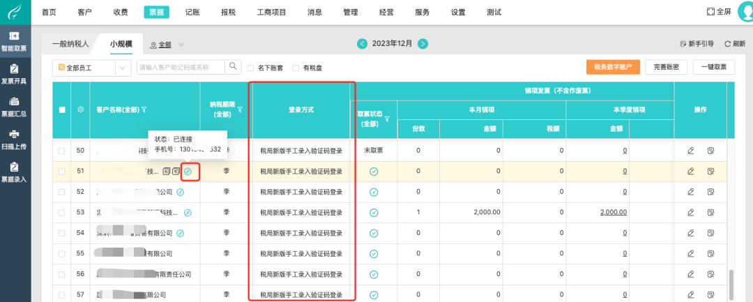753x302 pixels.
Task: Switch to the 一般纳税人 tab
Action: (71, 44)
